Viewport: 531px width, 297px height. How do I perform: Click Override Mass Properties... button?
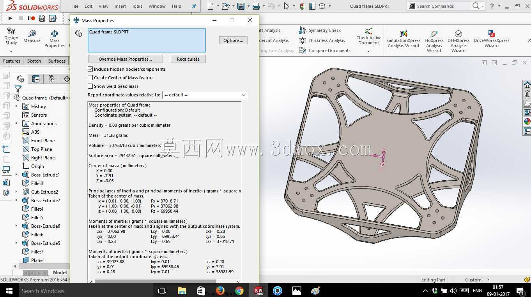125,59
